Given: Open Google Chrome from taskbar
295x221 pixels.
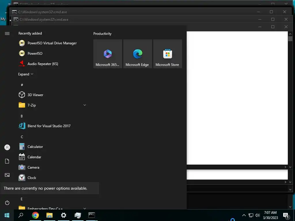Looking at the screenshot, I should (x=35, y=215).
